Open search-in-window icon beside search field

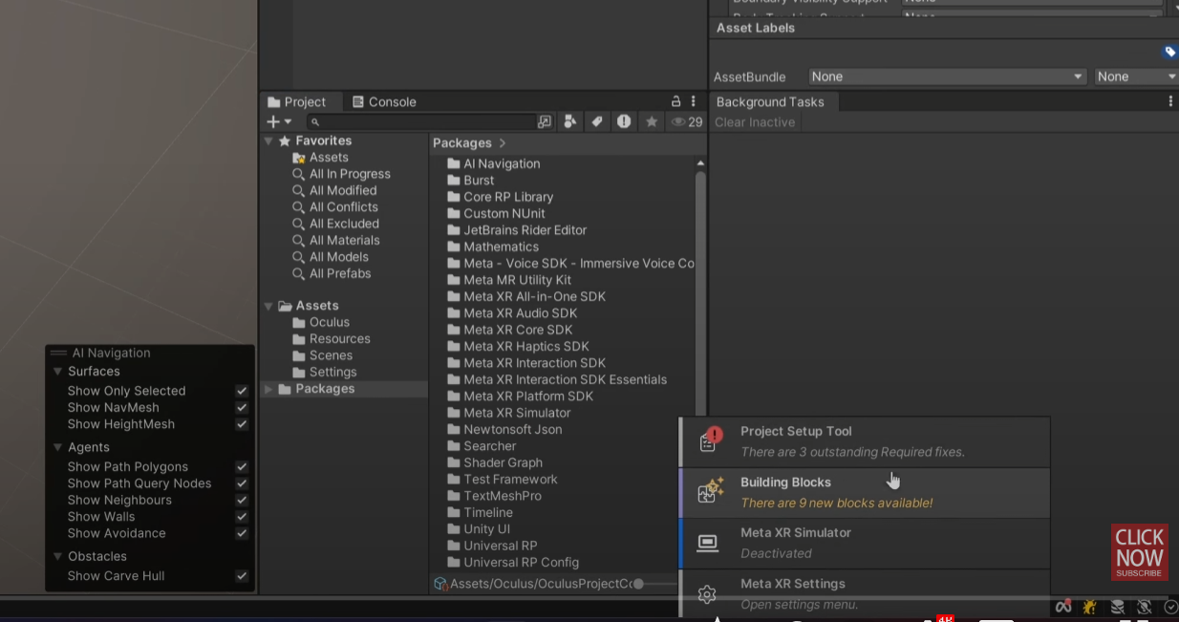pos(545,122)
